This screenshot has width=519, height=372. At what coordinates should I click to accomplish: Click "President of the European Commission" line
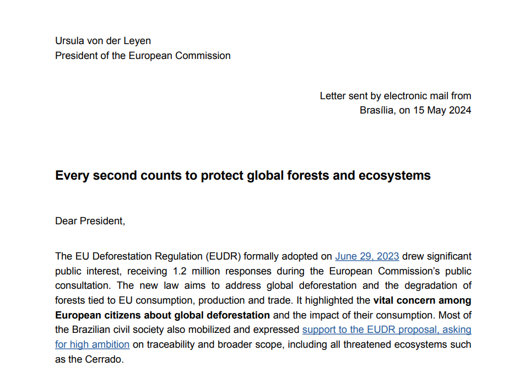(143, 56)
